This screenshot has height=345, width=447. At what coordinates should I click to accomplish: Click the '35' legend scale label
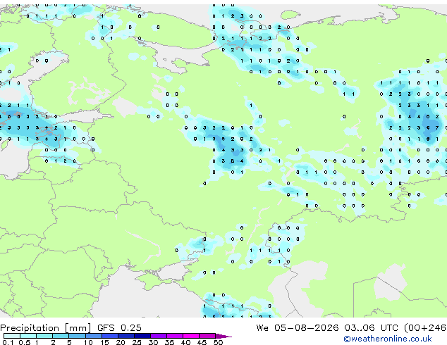170,342
